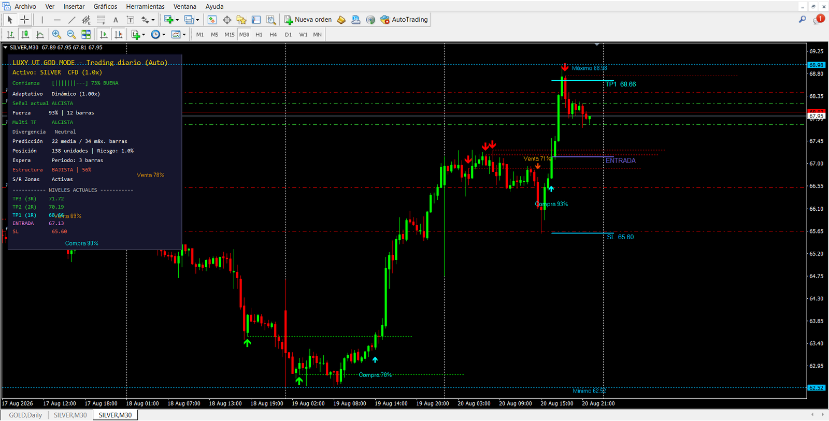Click the icon right of MetaEditor
Screen dimensions: 829x421
point(355,20)
